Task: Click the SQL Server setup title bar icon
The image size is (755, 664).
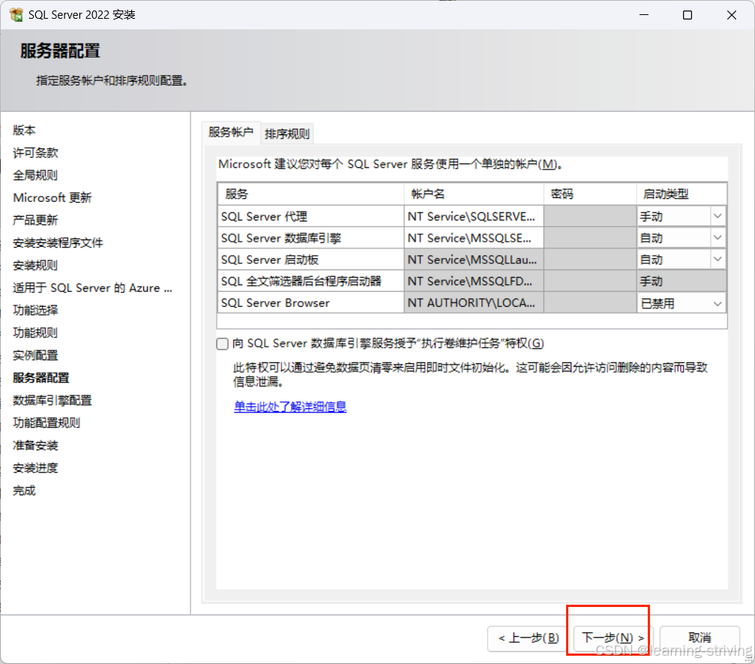Action: tap(16, 15)
